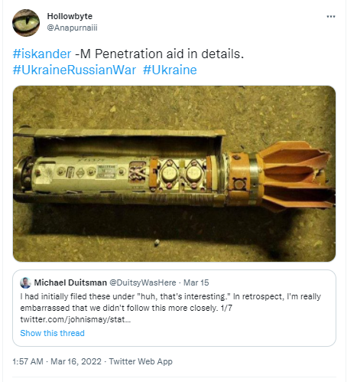This screenshot has height=382, width=357.
Task: Click the orange fins in the photo
Action: coord(296,176)
